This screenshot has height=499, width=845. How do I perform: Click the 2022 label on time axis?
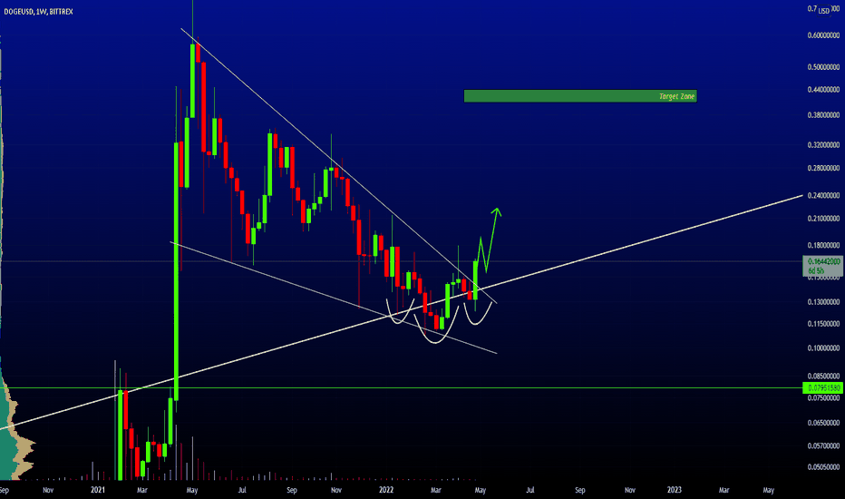point(386,490)
